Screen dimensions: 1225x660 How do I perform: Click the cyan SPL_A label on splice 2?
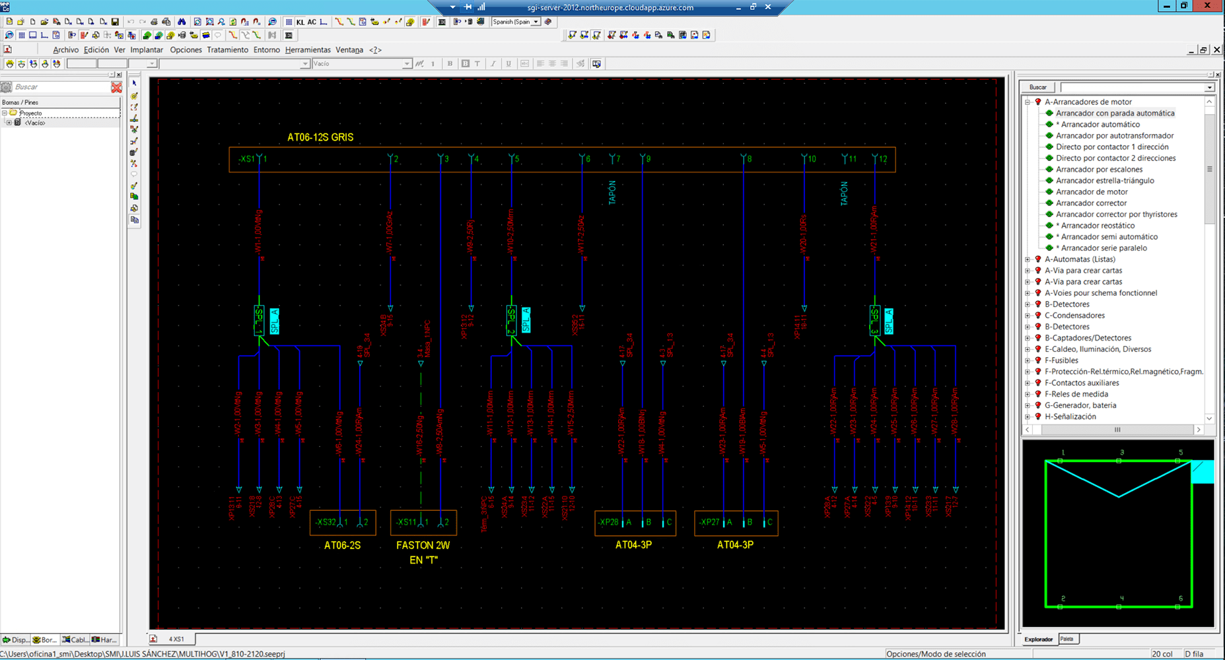pyautogui.click(x=526, y=320)
